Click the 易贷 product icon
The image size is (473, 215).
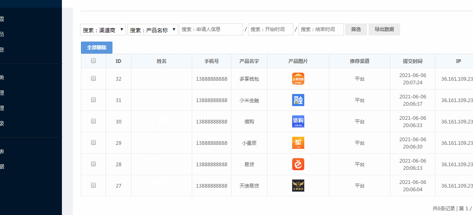click(x=298, y=164)
